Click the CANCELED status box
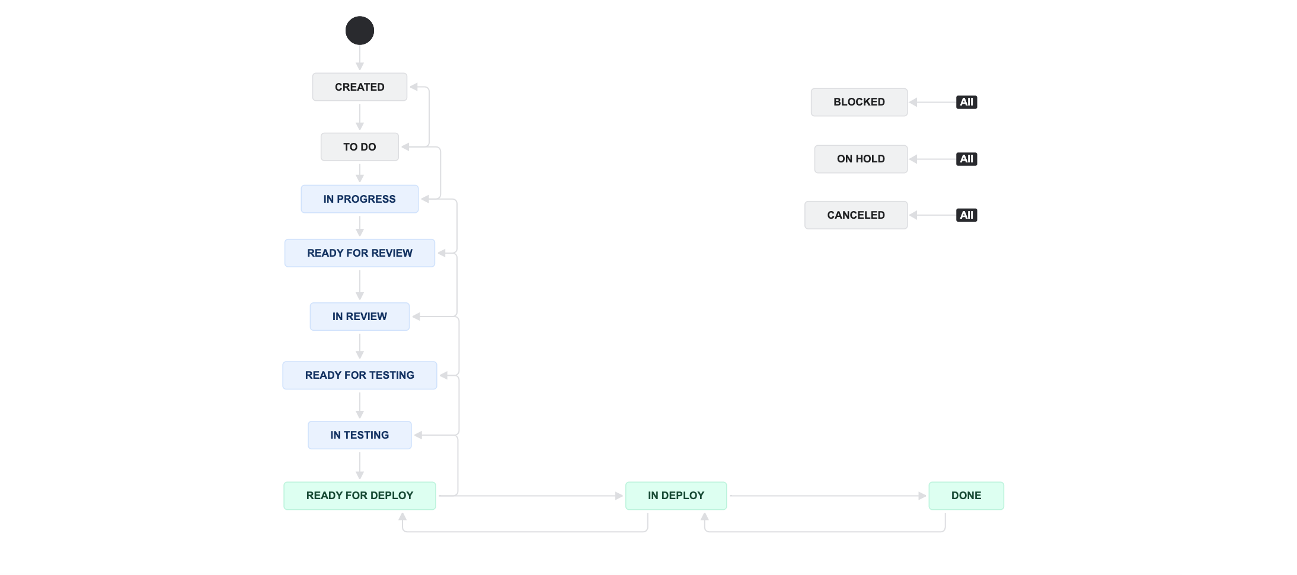The image size is (1297, 575). pyautogui.click(x=856, y=215)
